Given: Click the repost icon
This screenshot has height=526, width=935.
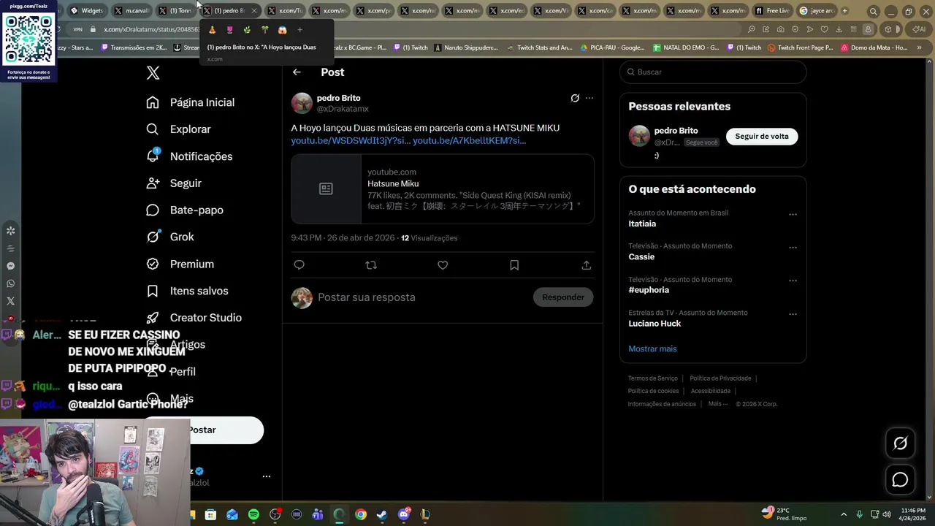Looking at the screenshot, I should click(x=371, y=265).
